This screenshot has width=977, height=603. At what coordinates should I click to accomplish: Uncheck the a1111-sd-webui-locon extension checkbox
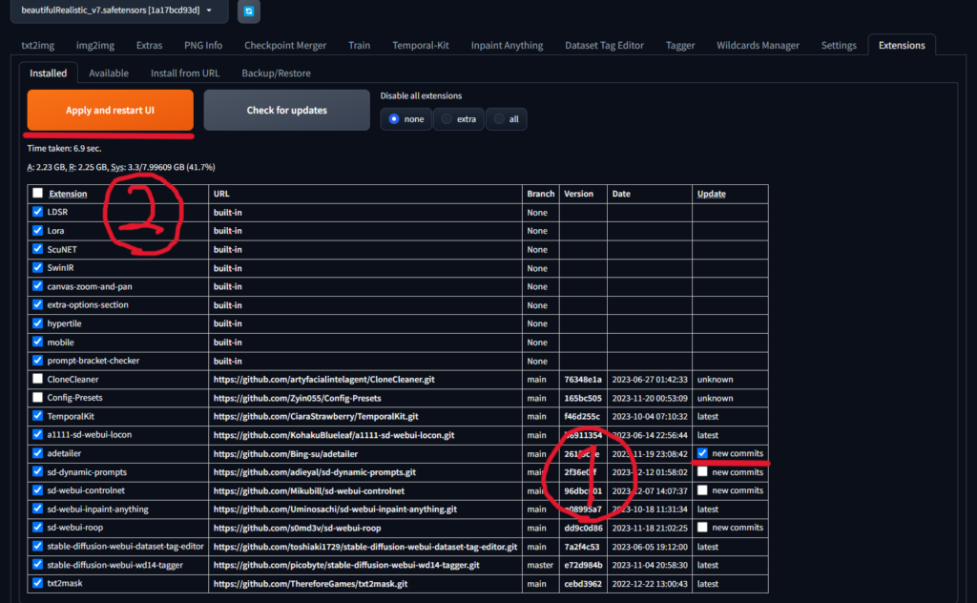[38, 434]
